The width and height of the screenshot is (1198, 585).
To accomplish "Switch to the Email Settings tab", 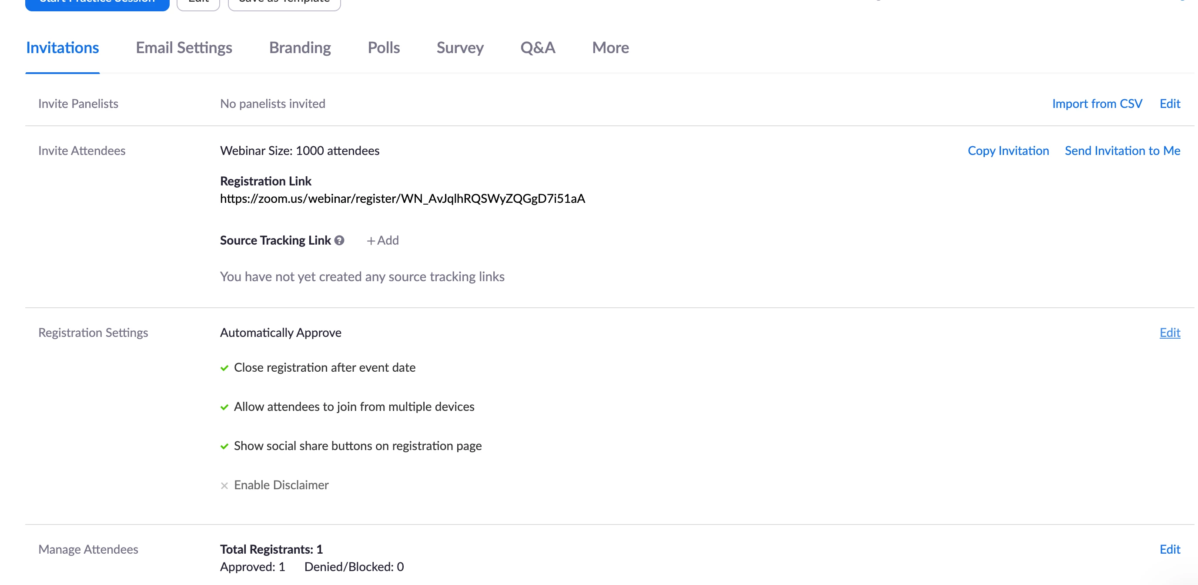I will tap(184, 47).
